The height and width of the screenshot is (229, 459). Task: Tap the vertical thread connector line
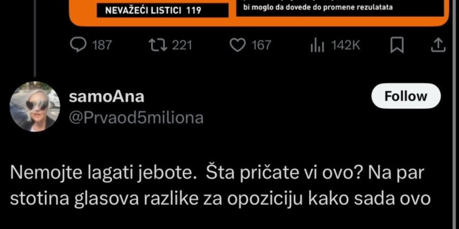(x=35, y=37)
